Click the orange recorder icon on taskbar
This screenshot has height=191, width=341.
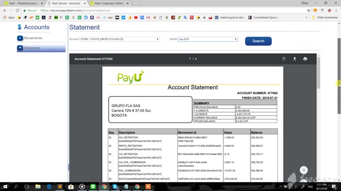click(x=148, y=186)
